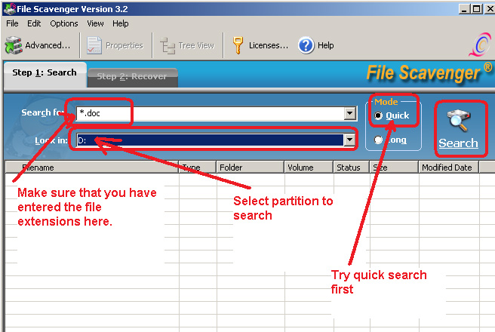Minimize the File Scavenger window
This screenshot has width=495, height=332.
coord(464,9)
